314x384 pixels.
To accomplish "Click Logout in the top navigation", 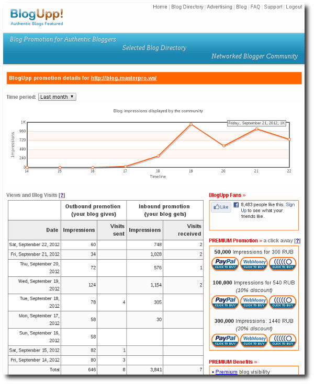I will [294, 7].
